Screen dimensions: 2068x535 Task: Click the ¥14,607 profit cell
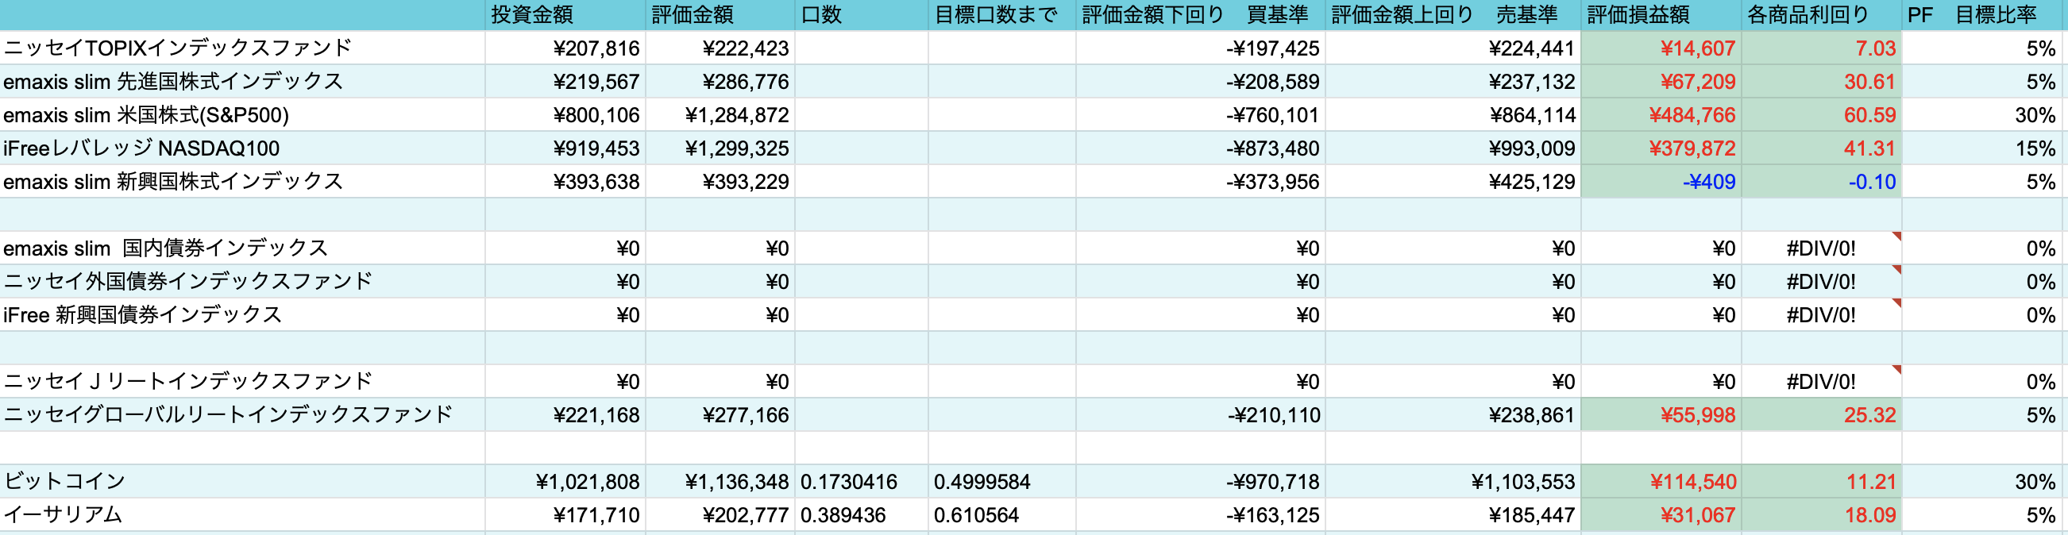[x=1661, y=48]
